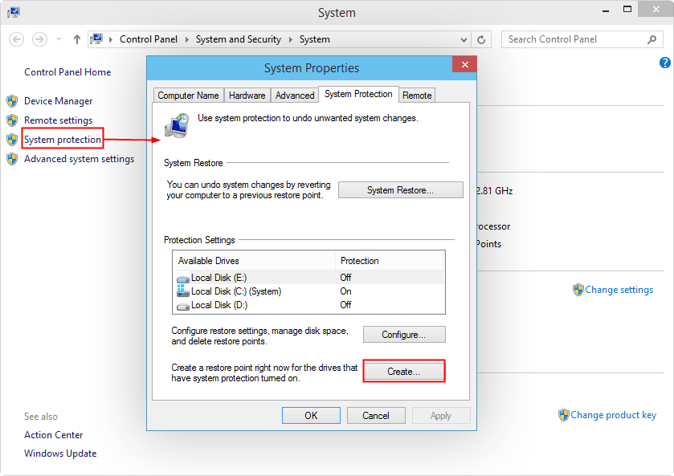
Task: Select Local Disk (D:) drive row
Action: pos(308,305)
